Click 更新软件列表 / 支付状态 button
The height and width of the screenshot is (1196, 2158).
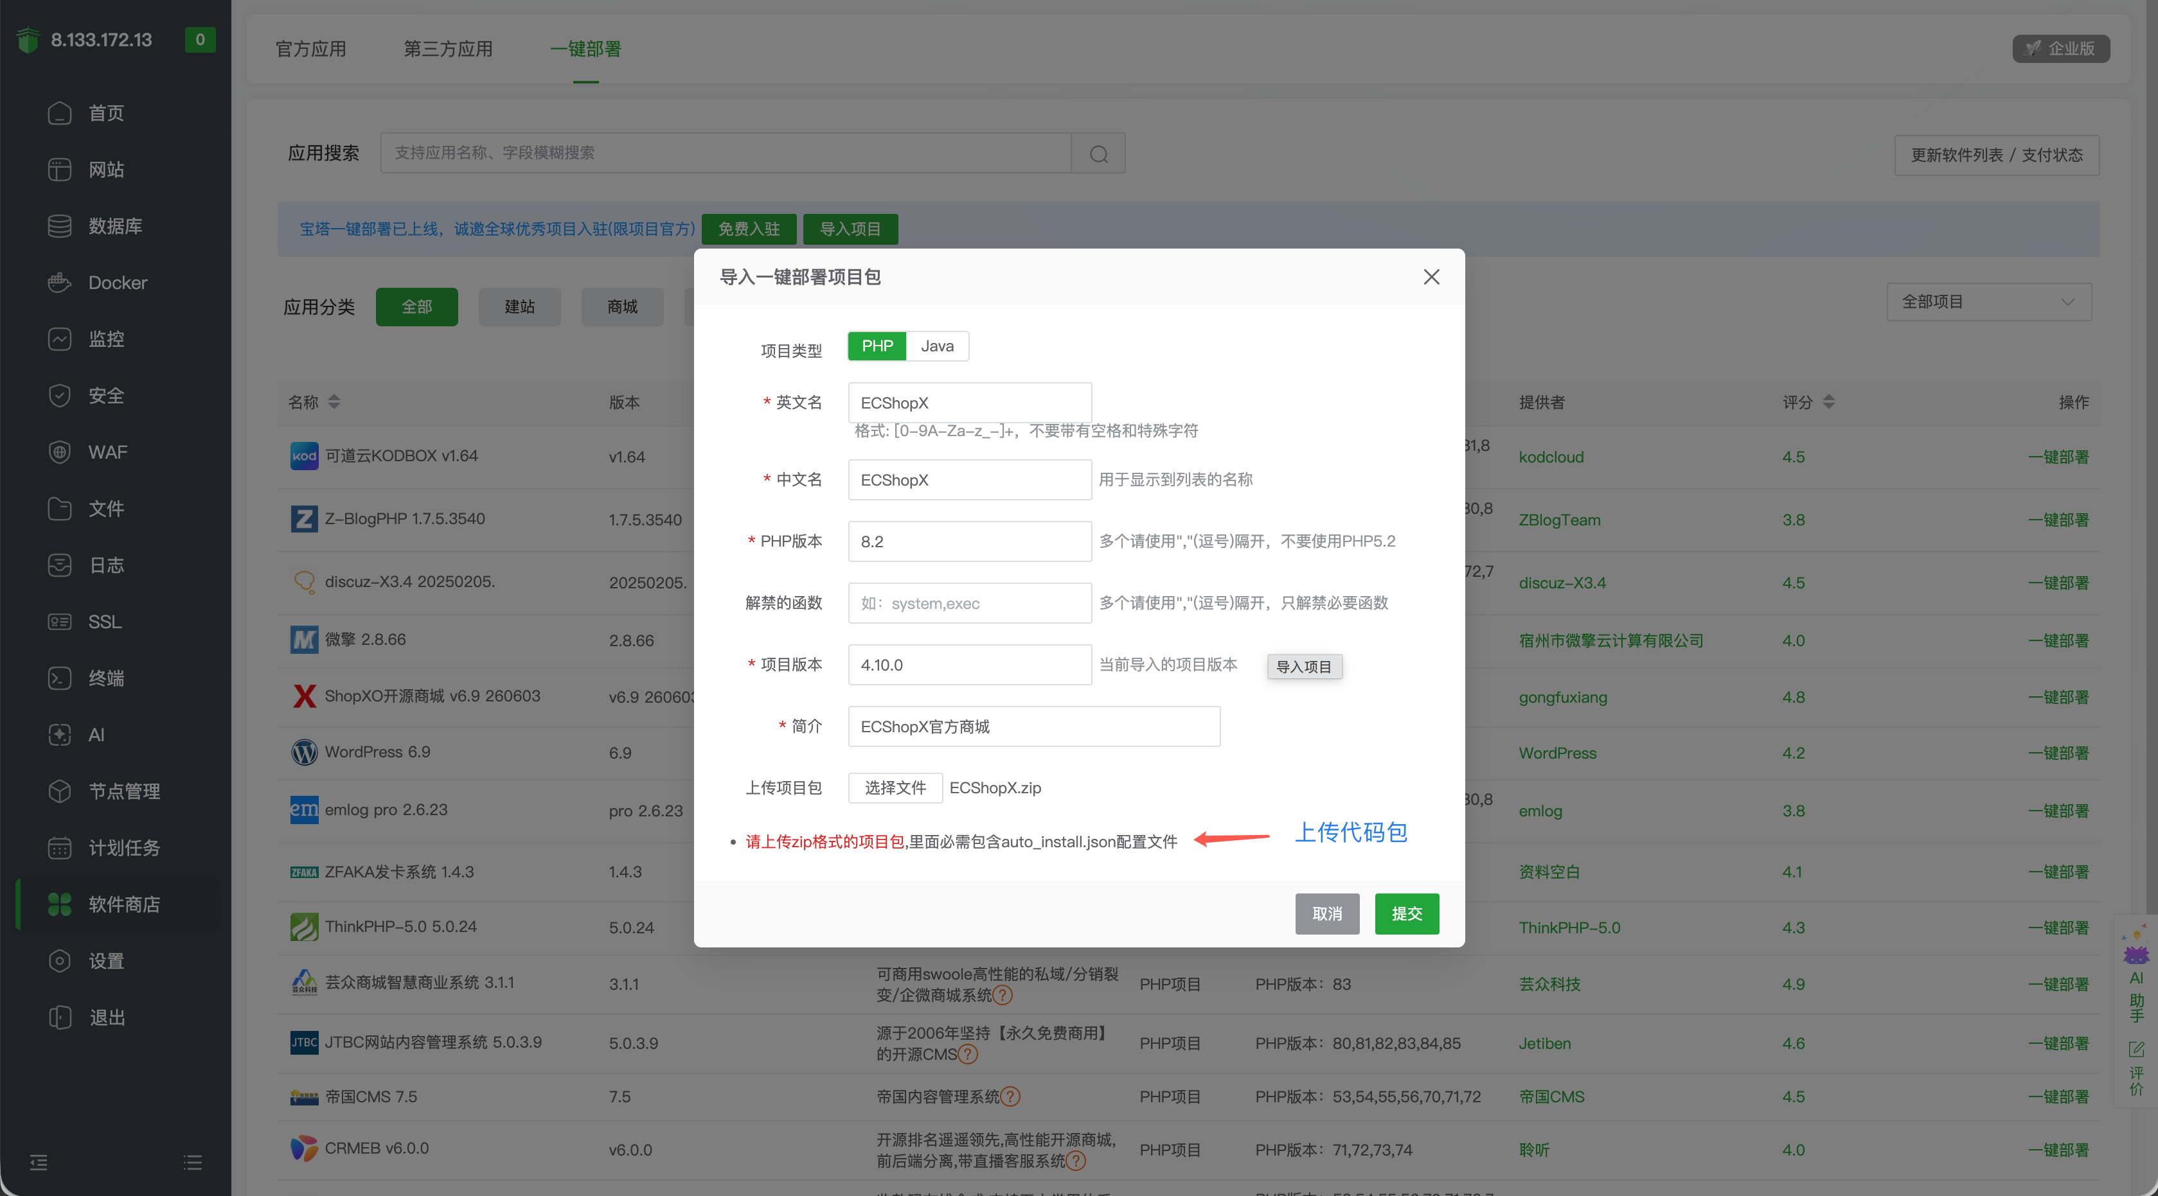coord(1996,155)
